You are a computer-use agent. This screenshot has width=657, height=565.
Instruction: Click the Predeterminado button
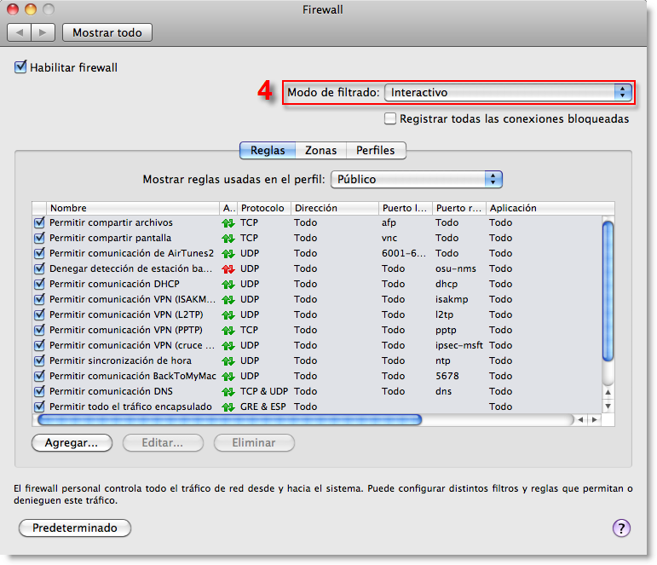pos(74,528)
